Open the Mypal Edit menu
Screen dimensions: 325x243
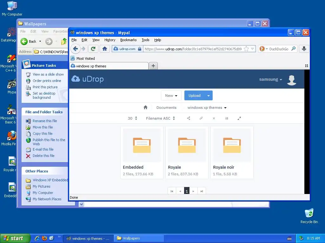coord(84,40)
